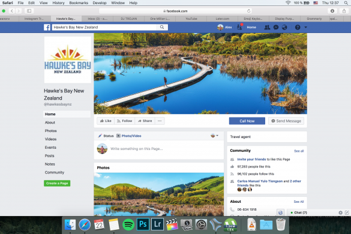Click the Facebook logo icon
This screenshot has height=234, width=351.
(x=47, y=28)
